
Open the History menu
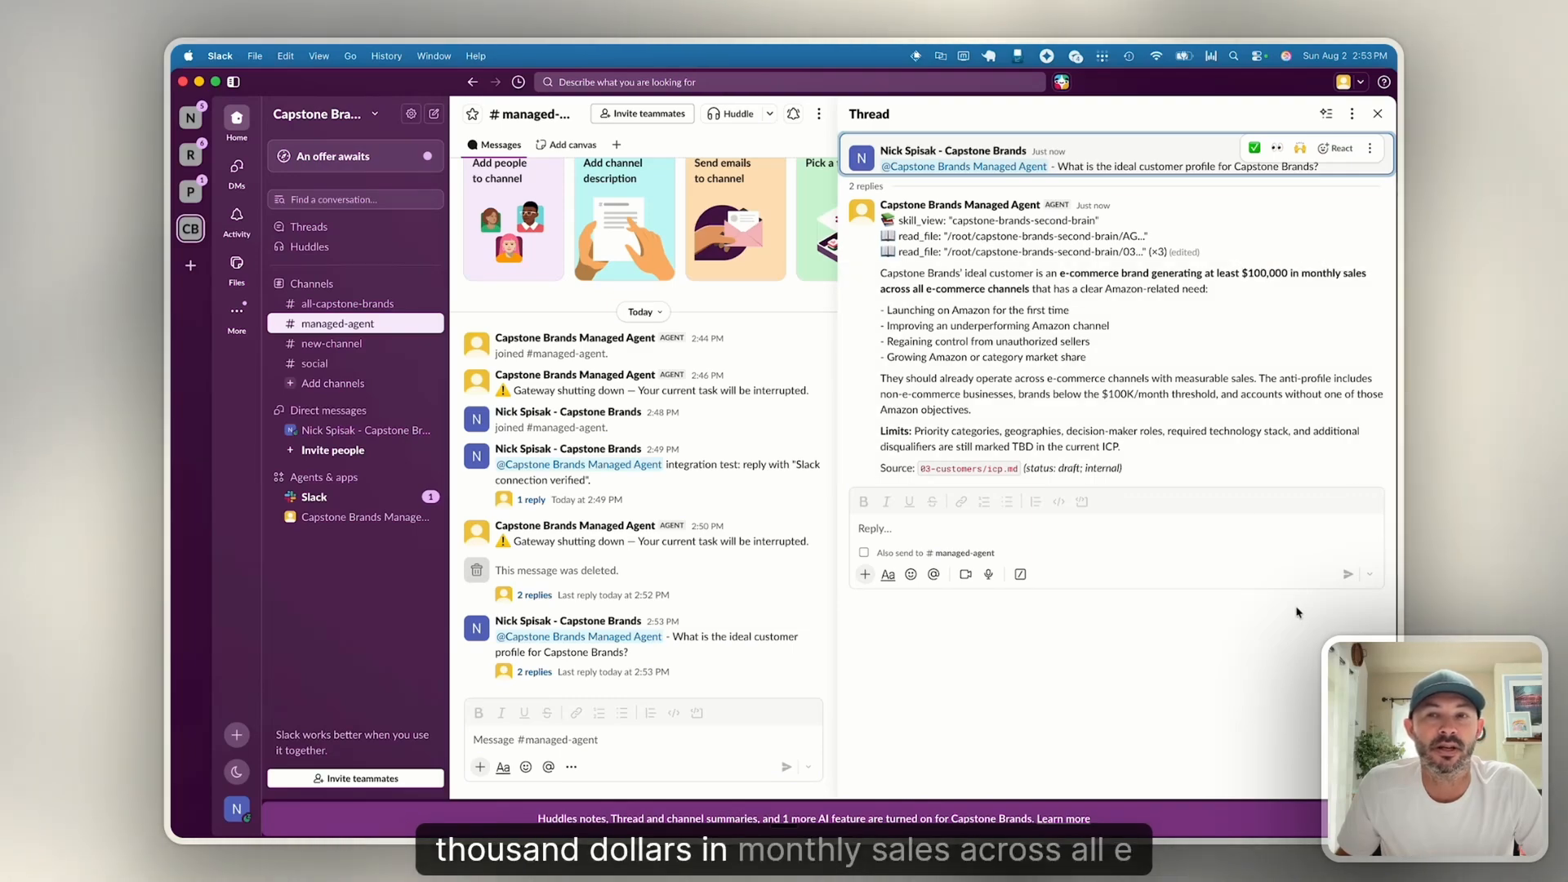click(x=386, y=56)
